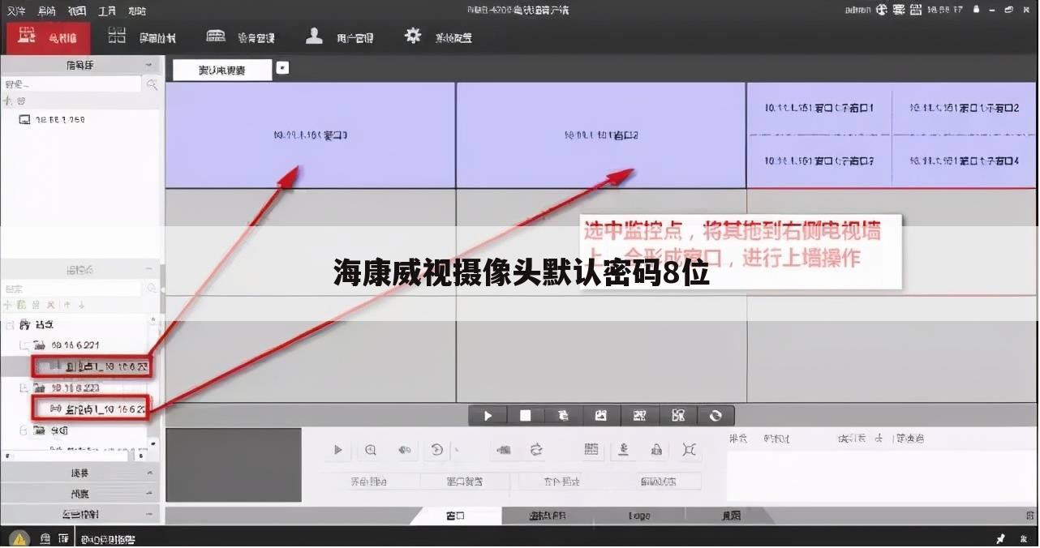The height and width of the screenshot is (548, 1040).
Task: Select the purple 窗口2 video wall cell
Action: tap(601, 135)
